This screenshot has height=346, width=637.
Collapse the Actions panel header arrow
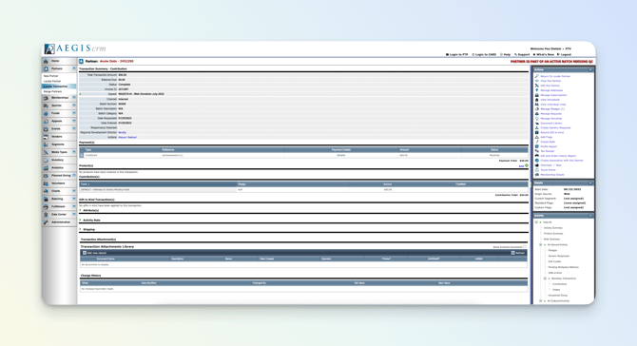(590, 69)
